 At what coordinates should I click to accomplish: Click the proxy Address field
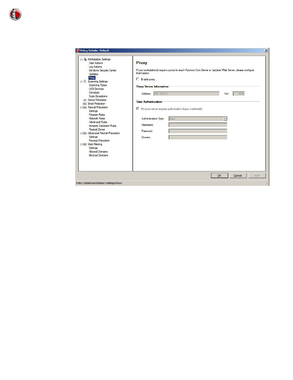(186, 94)
